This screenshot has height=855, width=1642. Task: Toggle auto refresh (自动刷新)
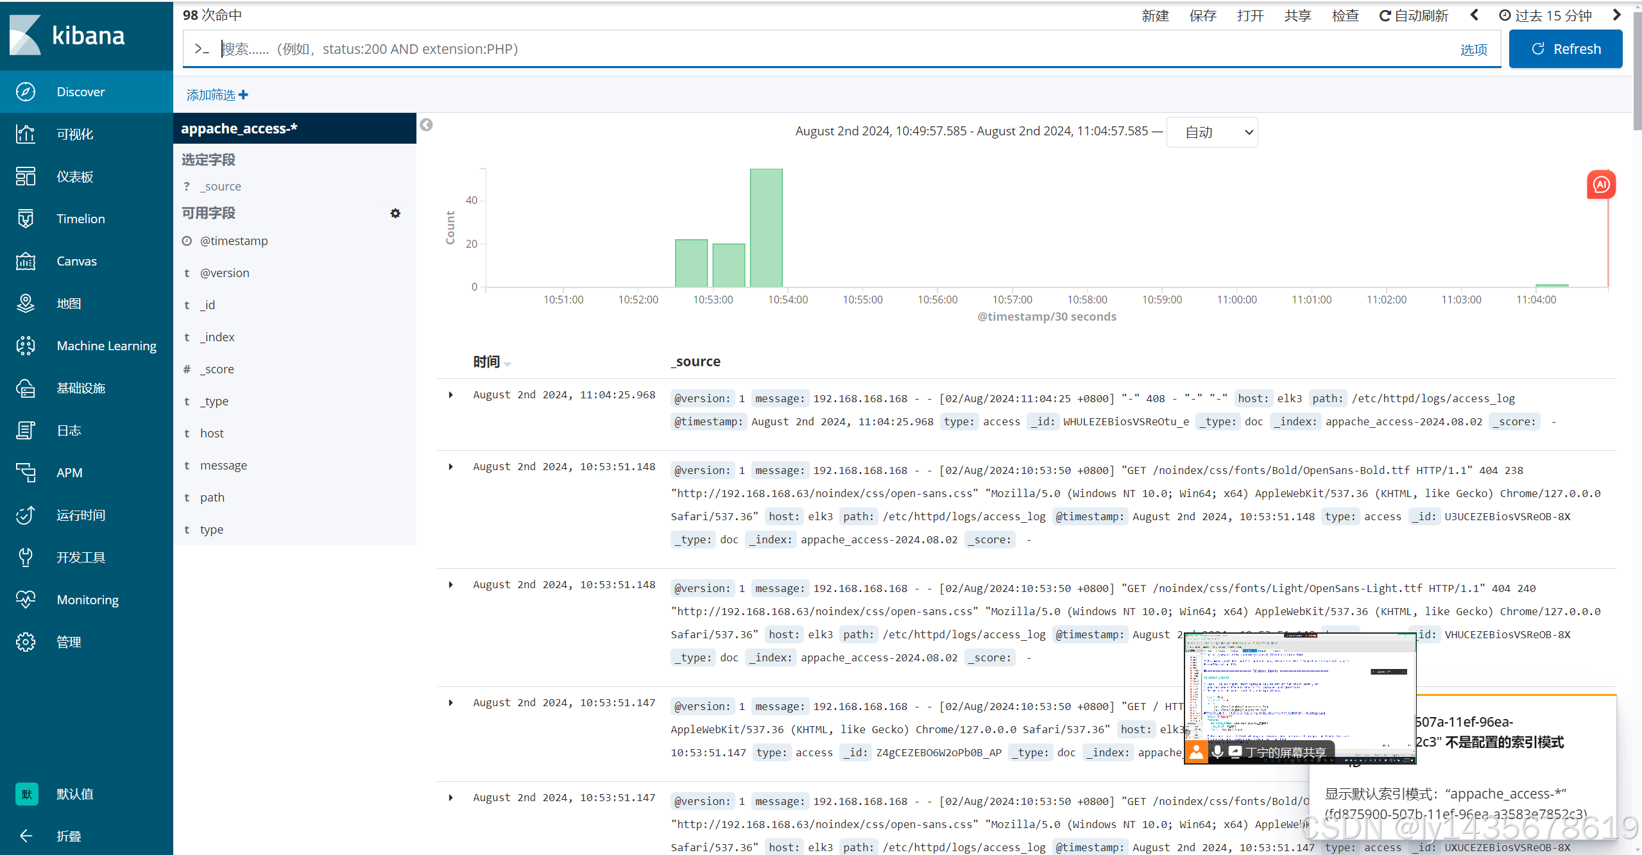pos(1414,15)
